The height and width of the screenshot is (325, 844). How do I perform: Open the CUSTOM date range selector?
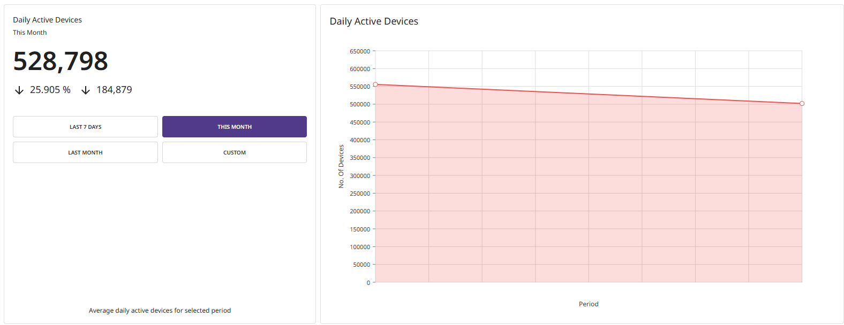pos(234,152)
